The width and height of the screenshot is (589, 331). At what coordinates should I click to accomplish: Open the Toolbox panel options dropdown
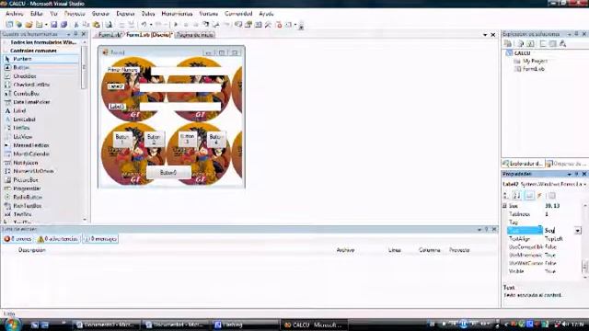pyautogui.click(x=68, y=34)
